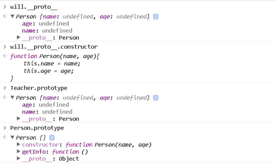Select age: undefined under will.__proto__ result

(x=45, y=23)
